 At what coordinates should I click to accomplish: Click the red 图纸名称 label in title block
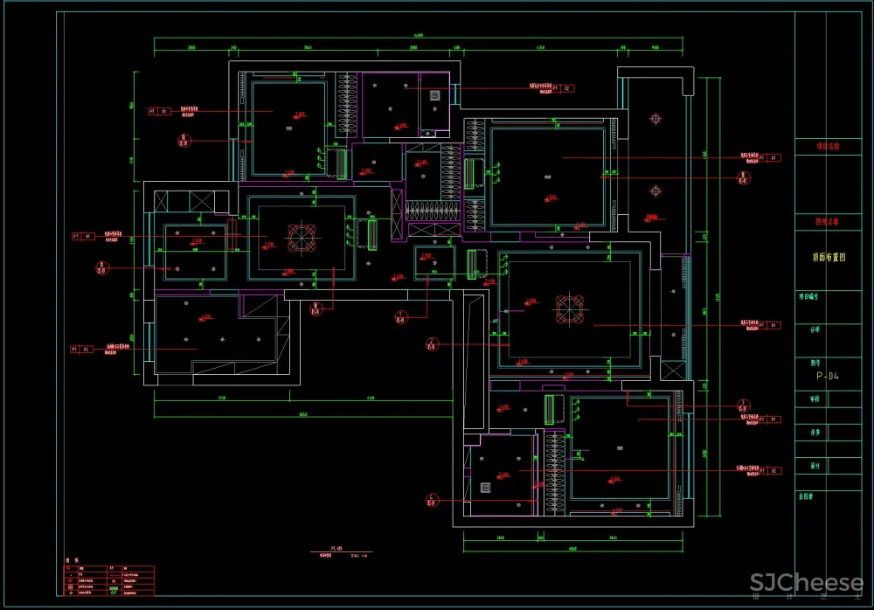827,223
